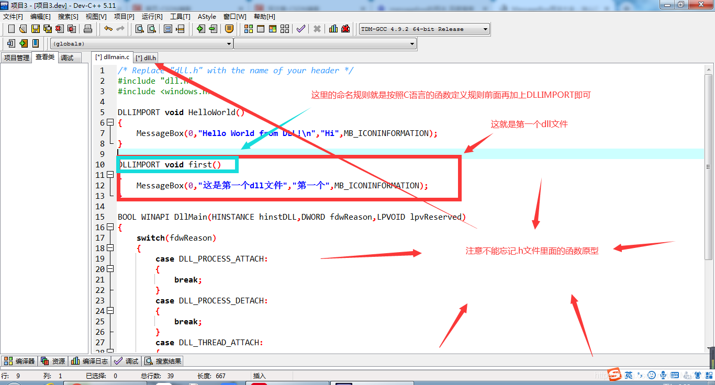Collapse the fold box at line 24
This screenshot has height=385, width=715.
[110, 311]
